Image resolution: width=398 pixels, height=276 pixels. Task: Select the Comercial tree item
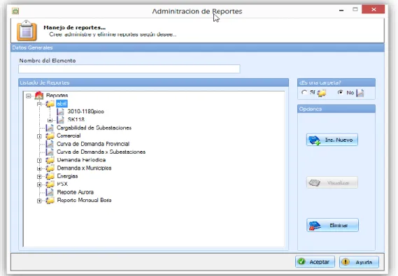69,136
